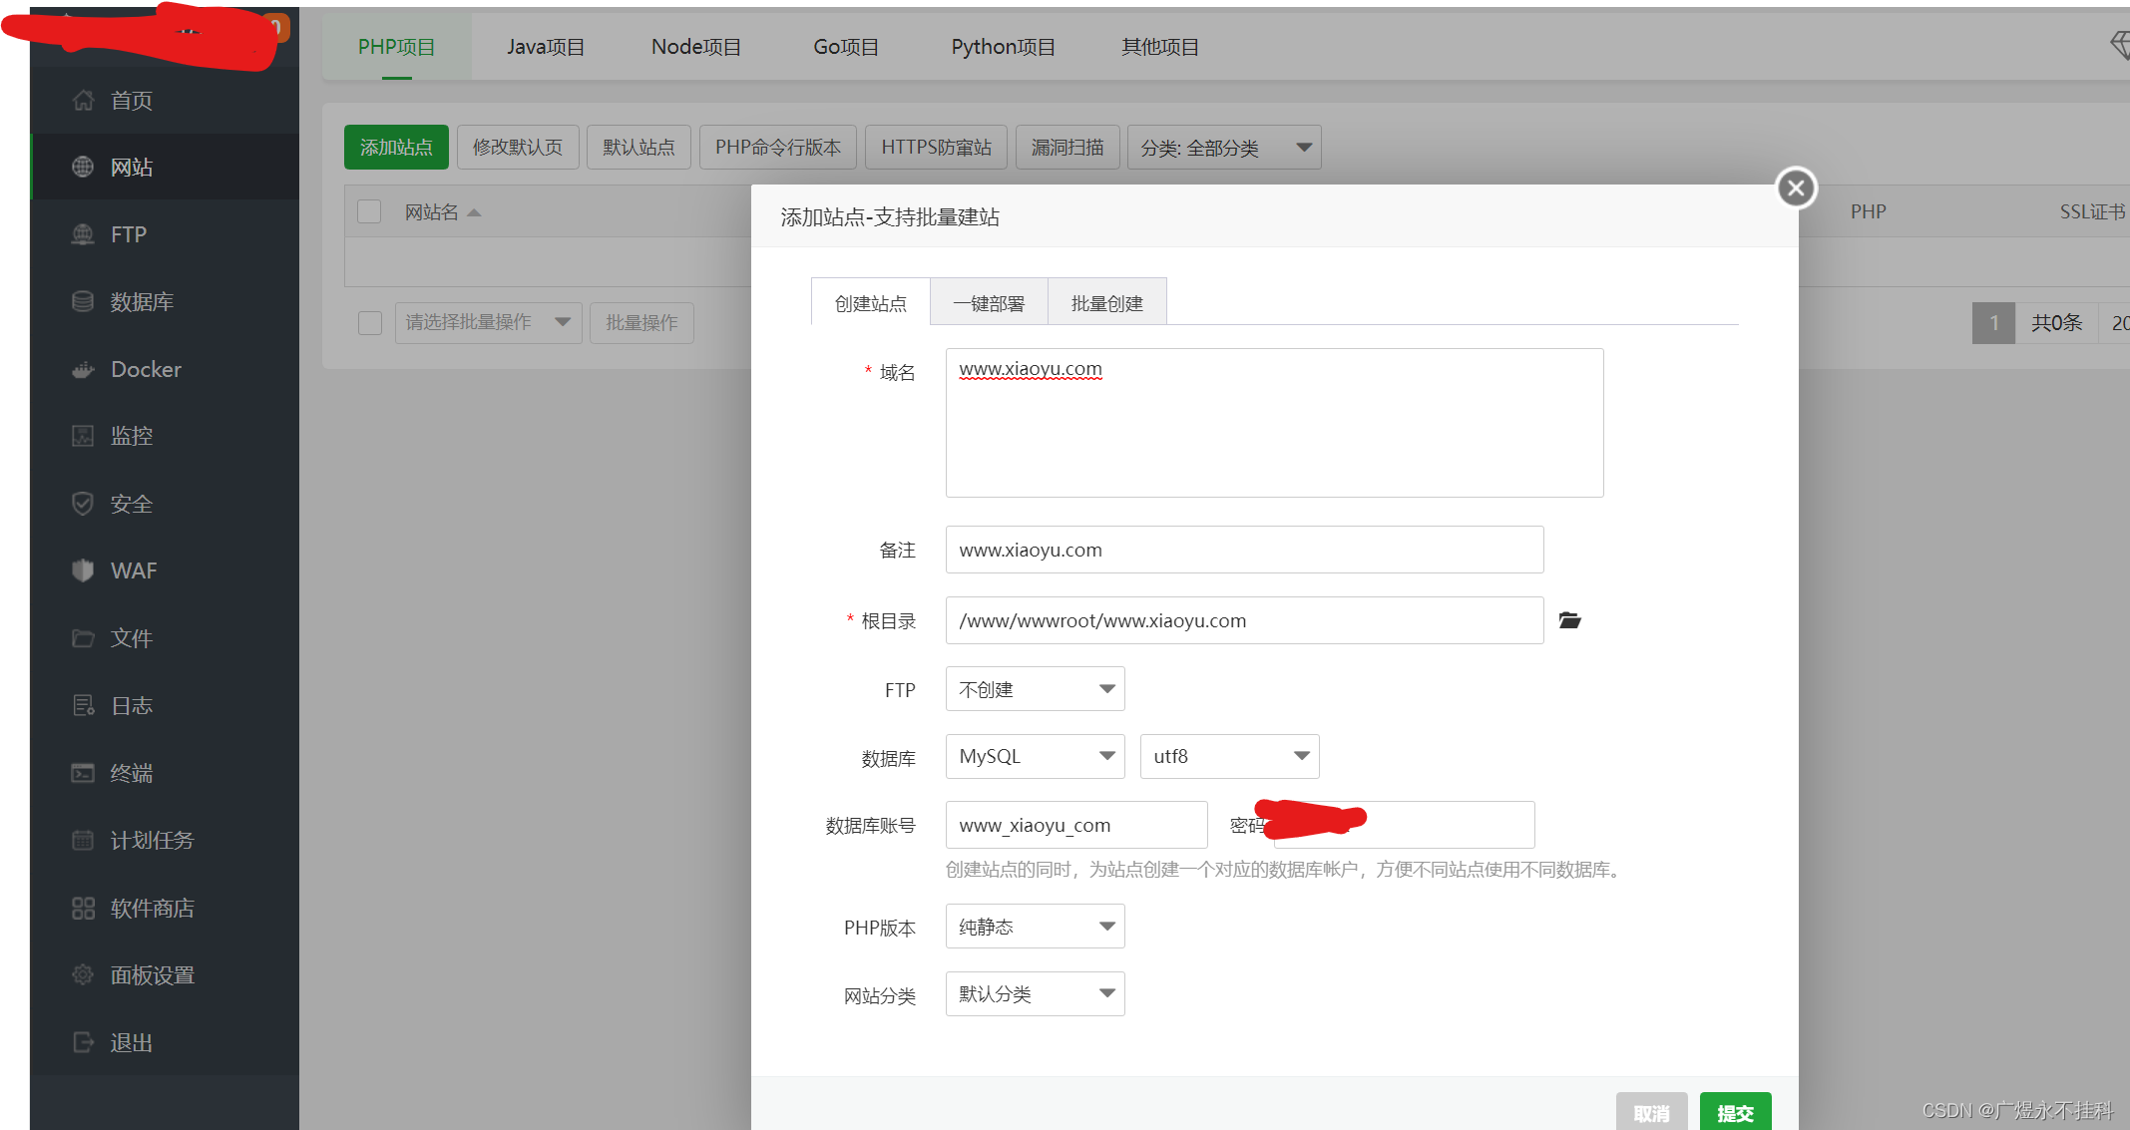Click the security shield icon
Viewport: 2130px width, 1130px height.
(x=83, y=504)
